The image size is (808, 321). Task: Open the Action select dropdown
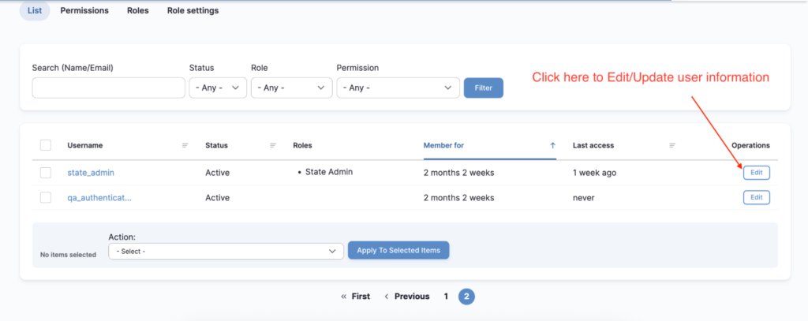click(x=226, y=251)
